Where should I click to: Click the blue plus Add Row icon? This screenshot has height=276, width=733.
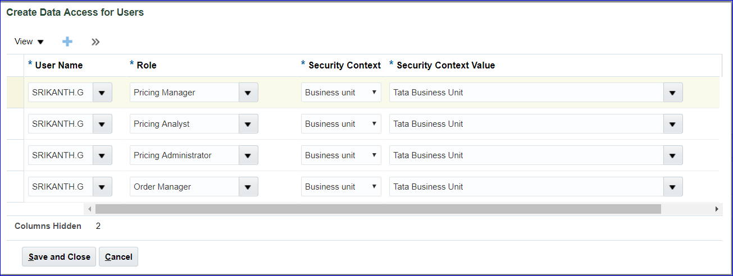point(67,42)
